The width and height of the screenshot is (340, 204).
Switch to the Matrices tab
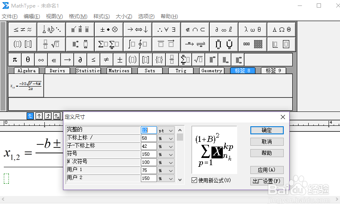click(x=119, y=71)
